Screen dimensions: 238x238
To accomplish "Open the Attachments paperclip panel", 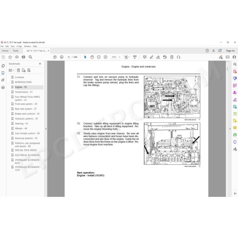I will (x=3, y=80).
